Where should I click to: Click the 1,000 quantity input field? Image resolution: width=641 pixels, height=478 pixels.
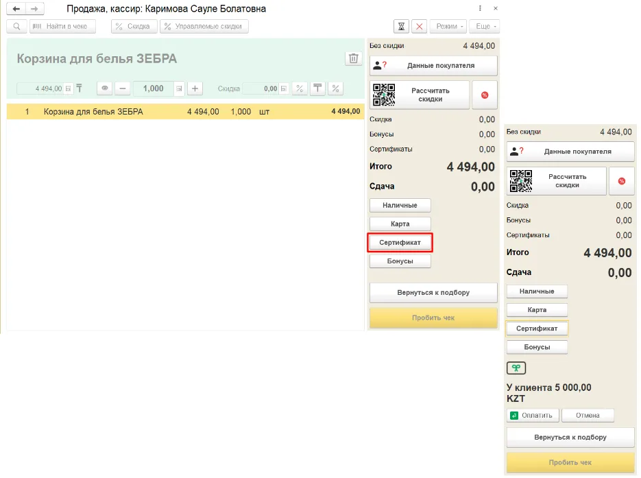pos(154,88)
